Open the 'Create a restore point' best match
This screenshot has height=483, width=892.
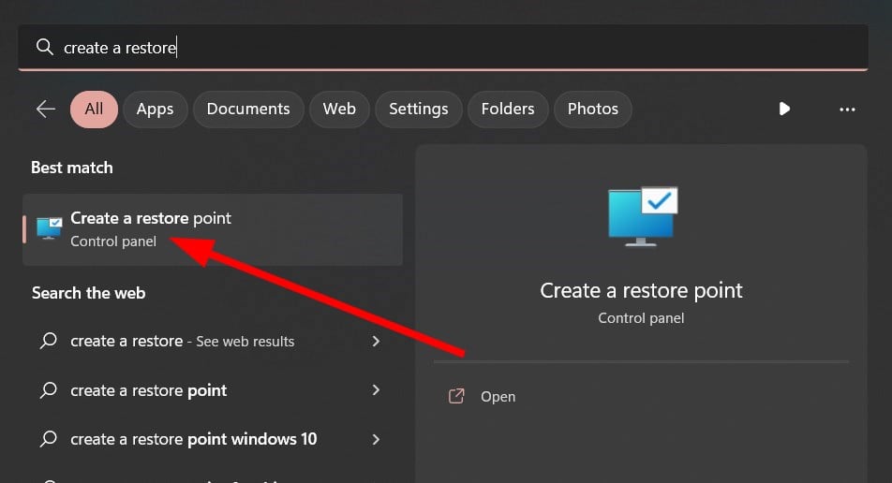213,229
